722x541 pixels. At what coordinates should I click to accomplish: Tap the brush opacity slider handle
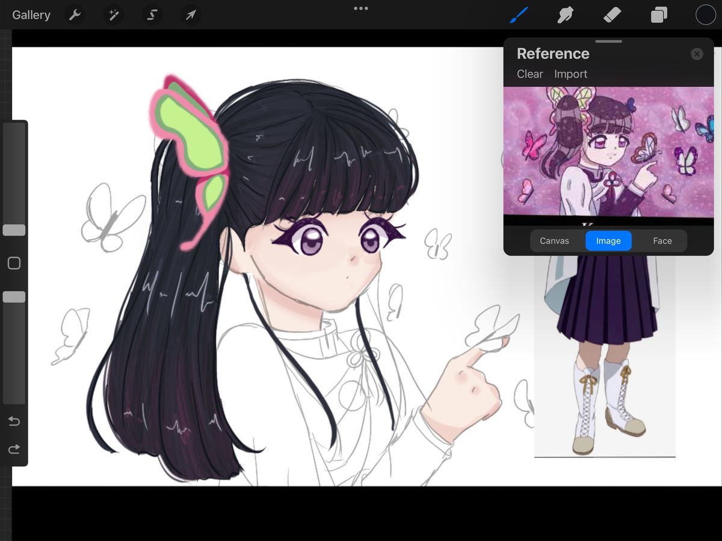tap(14, 297)
